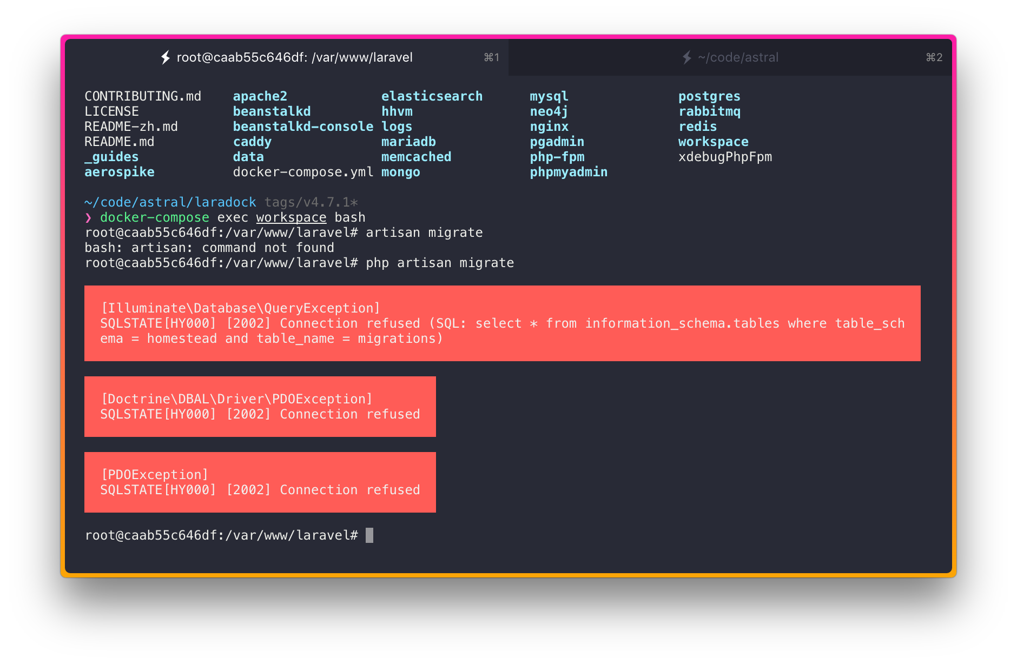Viewport: 1017px width, 664px height.
Task: Click the green docker-compose command word
Action: click(155, 217)
